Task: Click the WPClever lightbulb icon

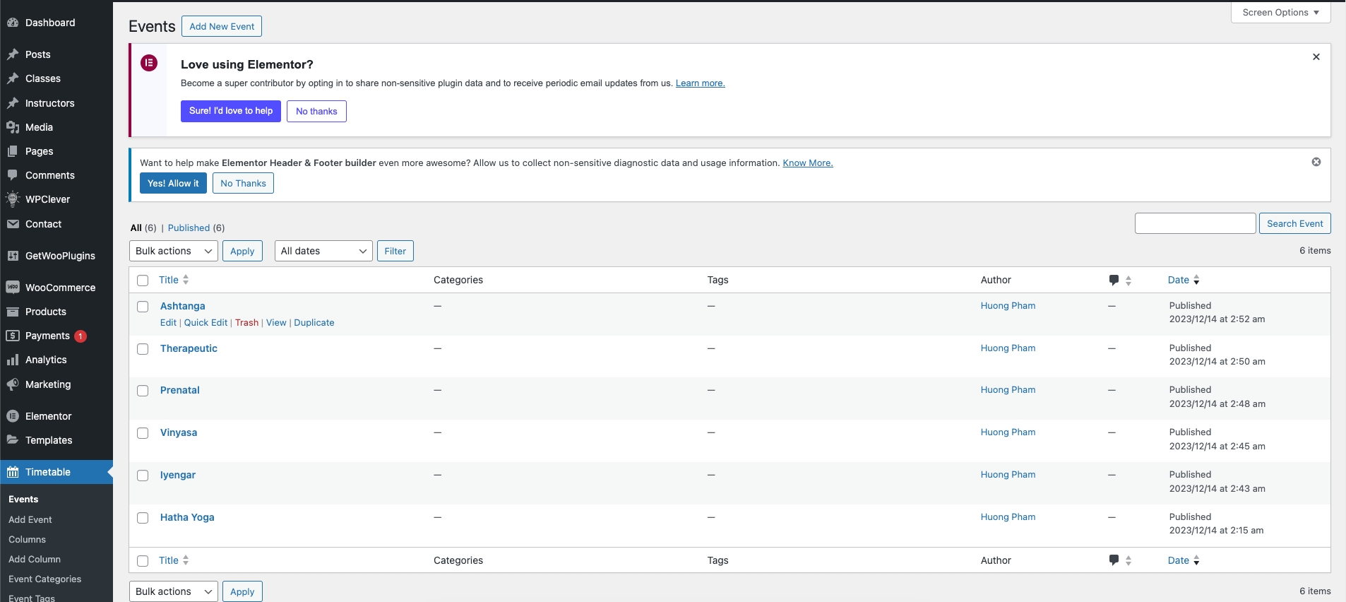Action: (x=13, y=199)
